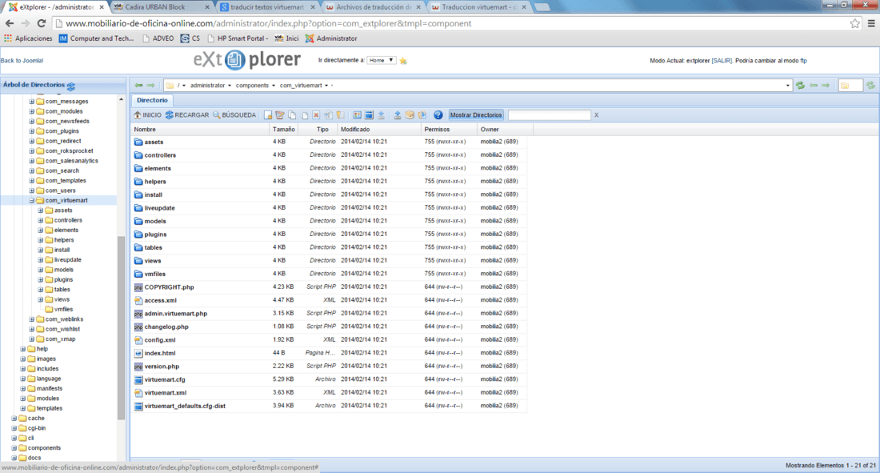Viewport: 880px width, 473px height.
Task: Click the Chrome back navigation arrow
Action: [10, 23]
